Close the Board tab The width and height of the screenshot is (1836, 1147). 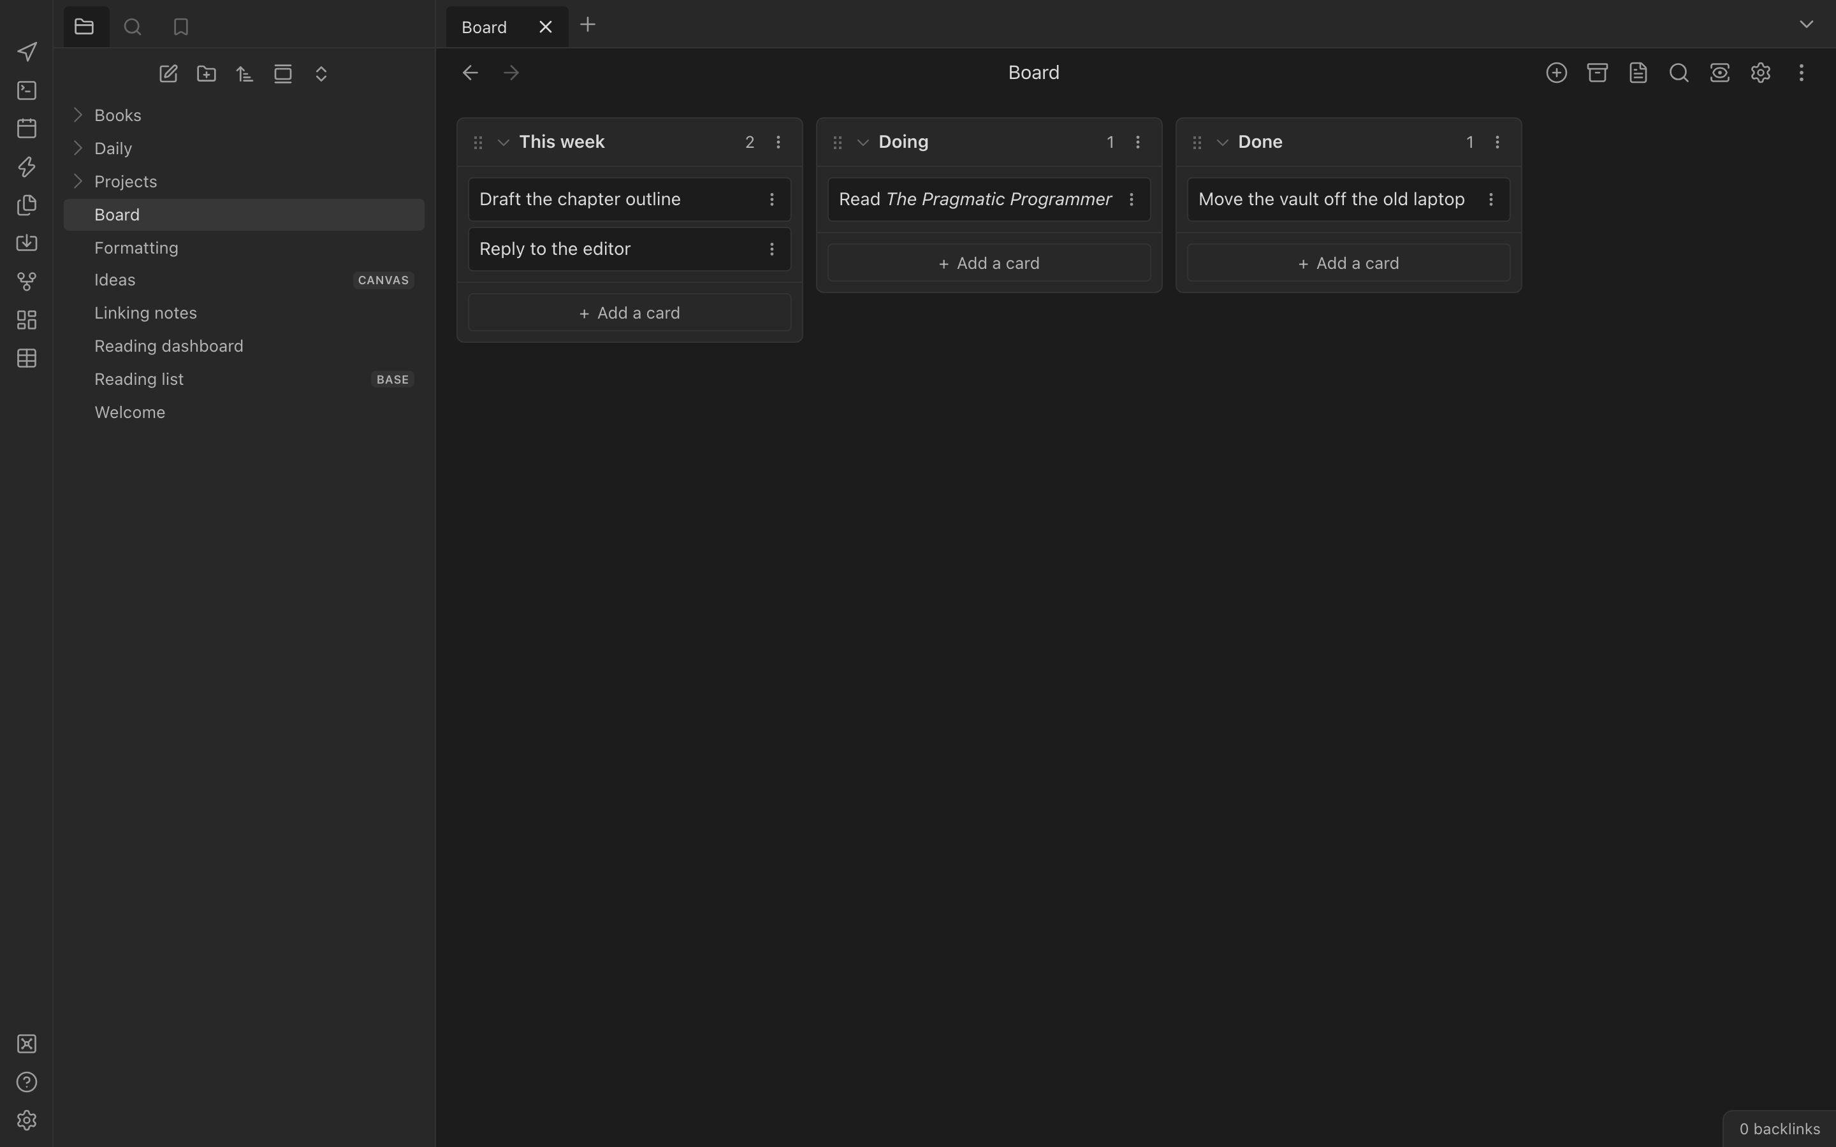click(x=546, y=27)
